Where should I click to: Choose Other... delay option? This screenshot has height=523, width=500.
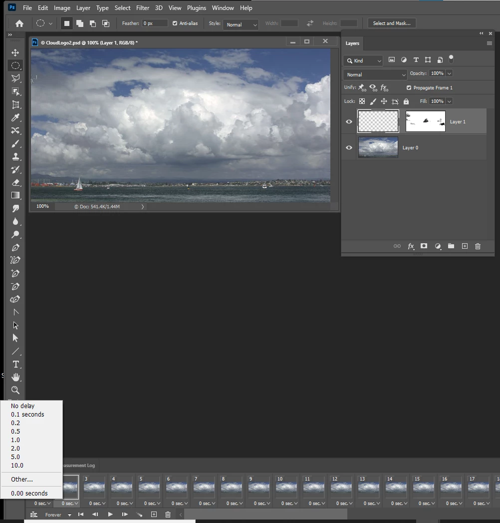pyautogui.click(x=31, y=480)
